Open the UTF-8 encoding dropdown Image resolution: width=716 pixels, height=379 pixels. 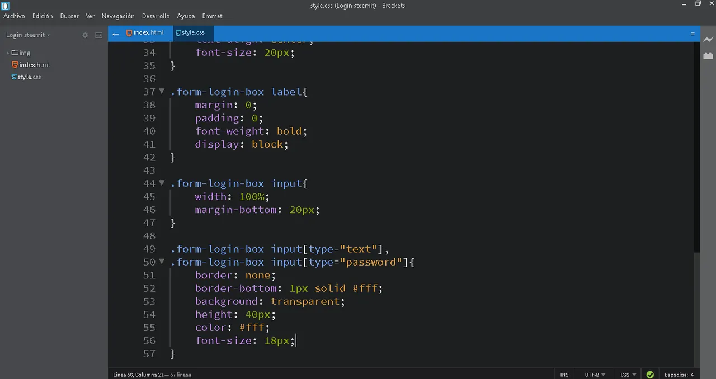(595, 375)
